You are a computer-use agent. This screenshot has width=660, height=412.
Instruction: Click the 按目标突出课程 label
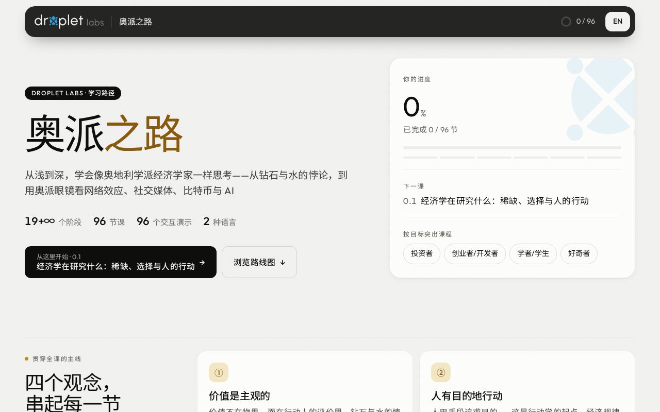tap(427, 234)
